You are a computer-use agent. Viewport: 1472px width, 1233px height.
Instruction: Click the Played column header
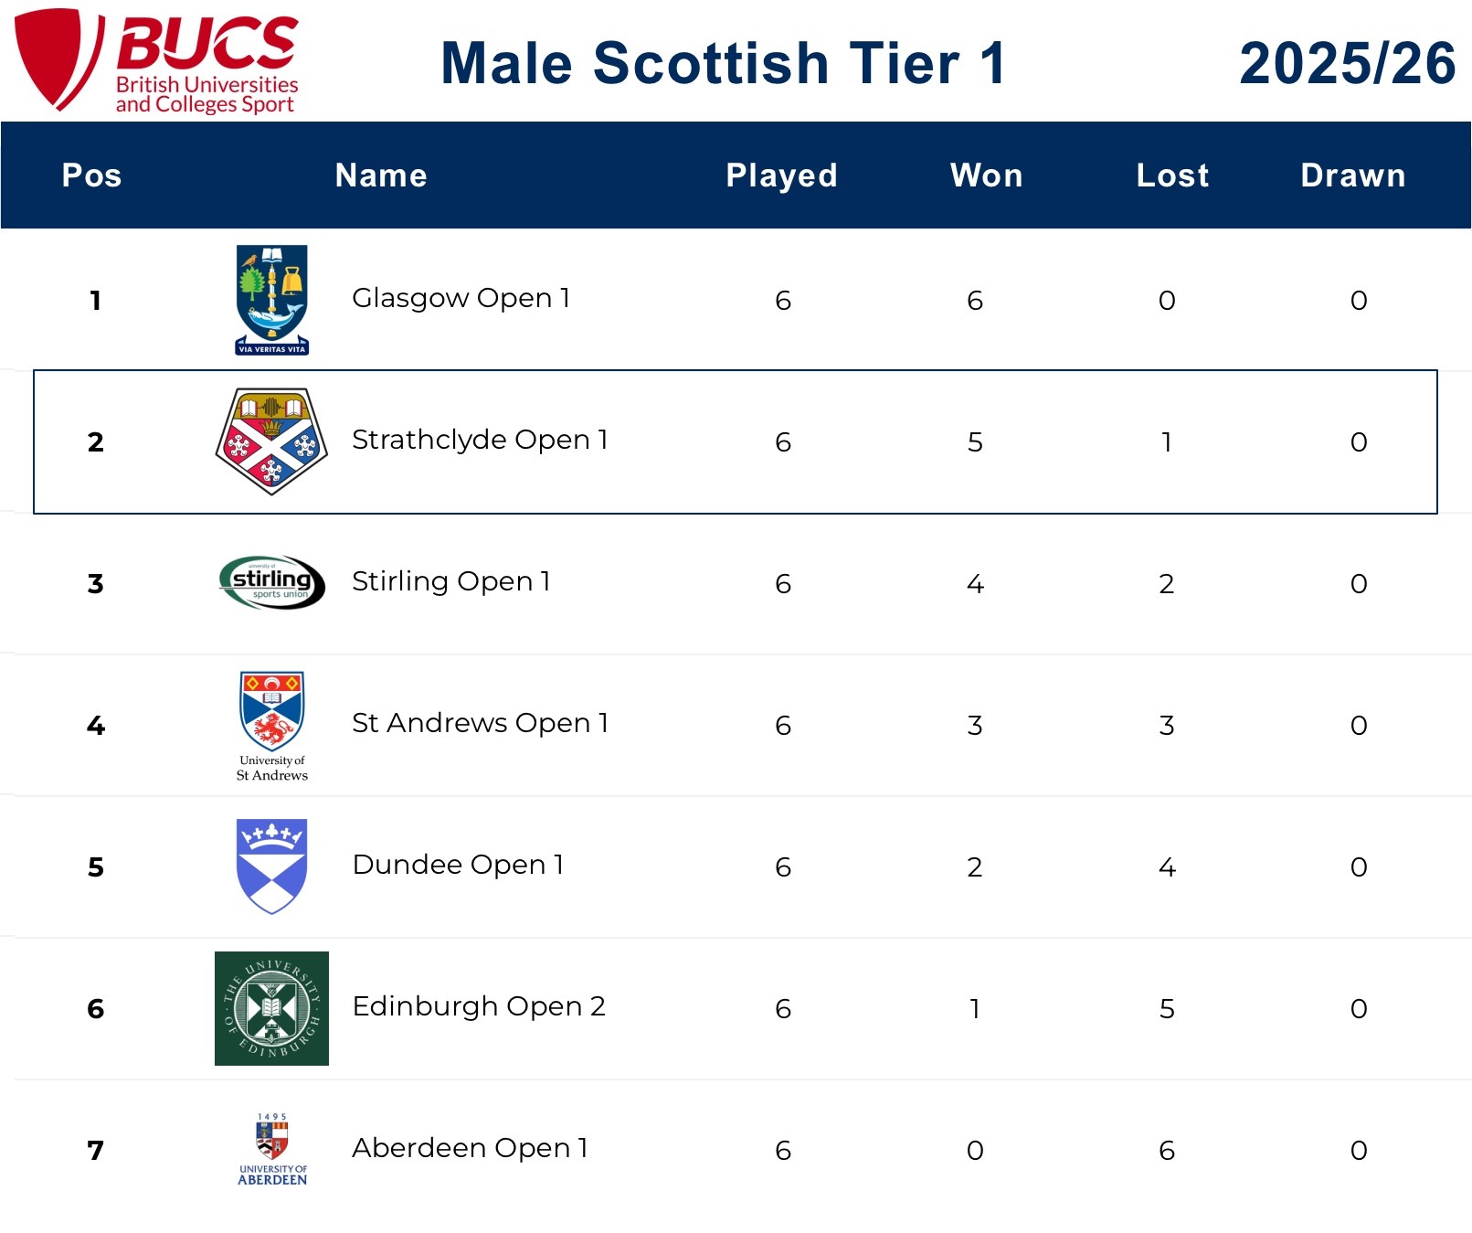[x=781, y=175]
